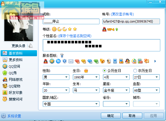Click the 昵称 input field
This screenshot has width=166, height=121.
[x=71, y=21]
